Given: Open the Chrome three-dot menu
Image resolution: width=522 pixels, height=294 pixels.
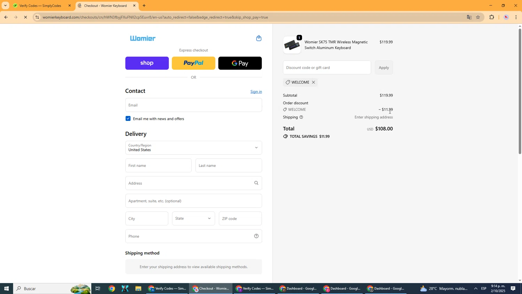Looking at the screenshot, I should (516, 17).
